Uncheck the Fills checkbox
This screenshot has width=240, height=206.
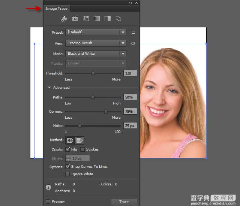67,149
